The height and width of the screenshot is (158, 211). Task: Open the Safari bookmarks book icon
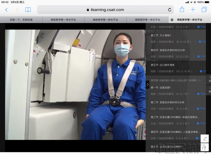coord(28,10)
